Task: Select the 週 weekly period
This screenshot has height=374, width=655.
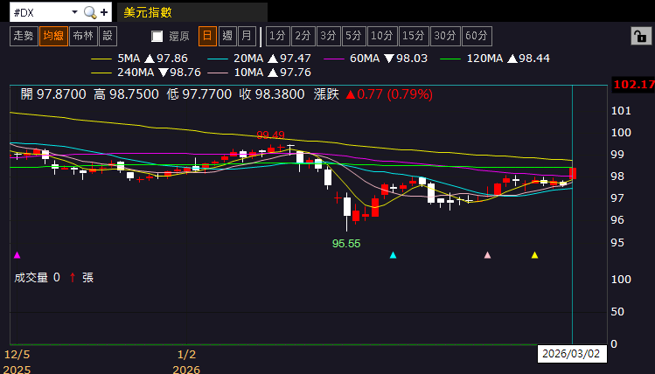Action: click(227, 37)
